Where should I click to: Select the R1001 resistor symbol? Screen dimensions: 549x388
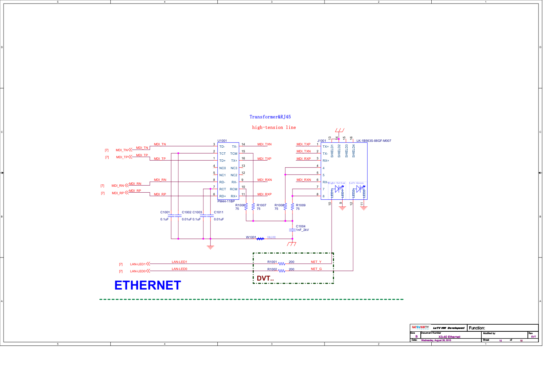(x=282, y=264)
